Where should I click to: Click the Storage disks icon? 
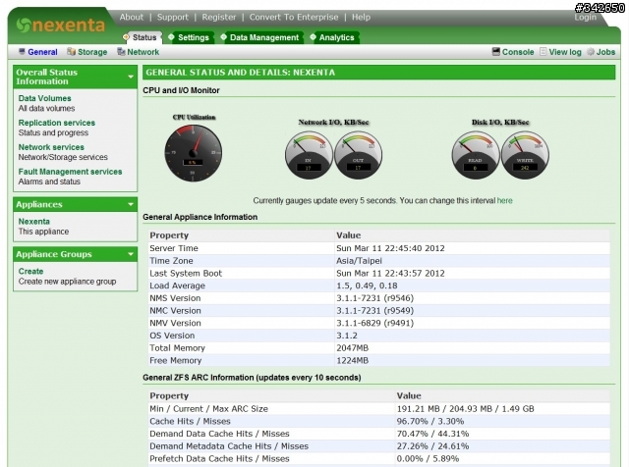coord(71,52)
